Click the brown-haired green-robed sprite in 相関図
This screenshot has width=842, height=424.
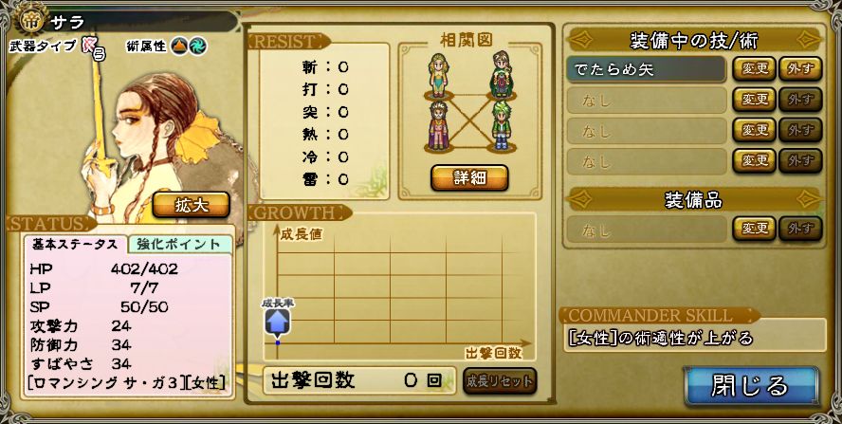click(x=502, y=74)
